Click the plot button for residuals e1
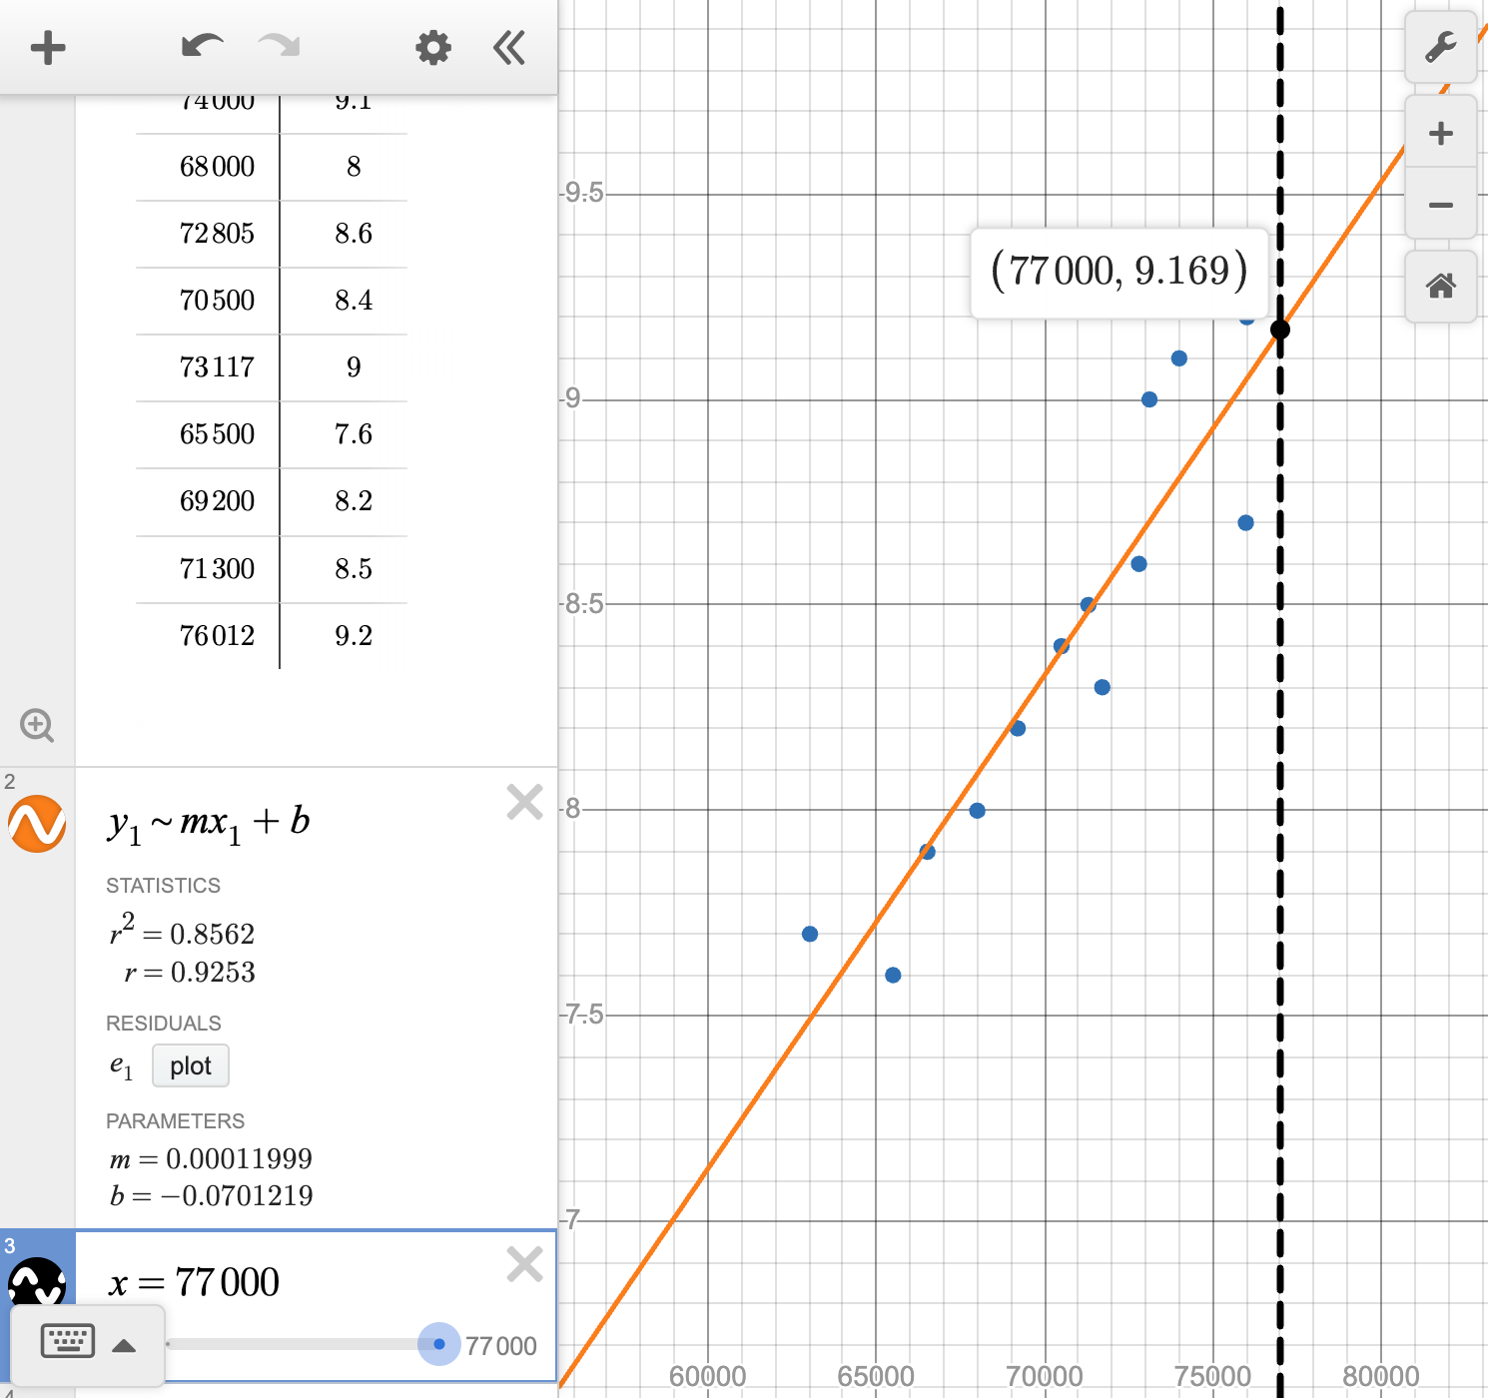Viewport: 1488px width, 1398px height. [x=190, y=1065]
